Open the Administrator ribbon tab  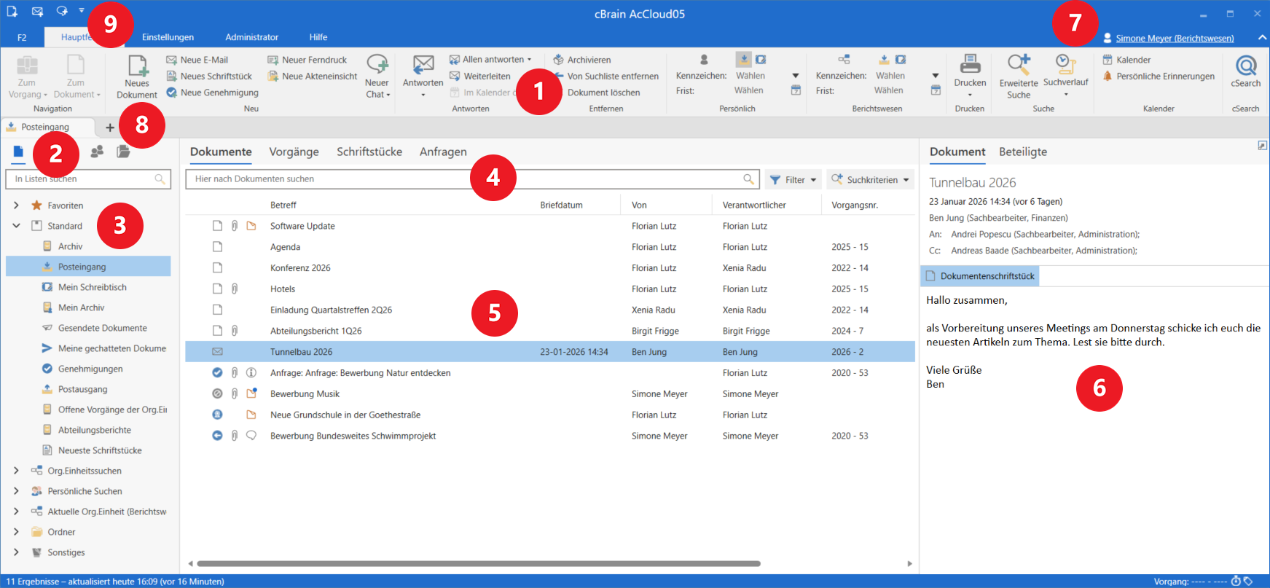click(251, 37)
